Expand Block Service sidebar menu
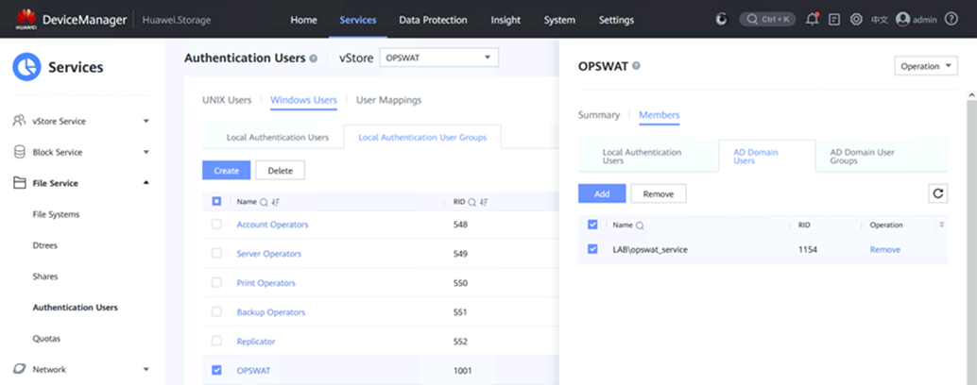 (146, 152)
